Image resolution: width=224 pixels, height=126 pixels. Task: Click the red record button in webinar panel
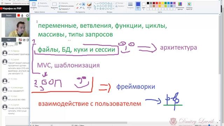click(19, 15)
